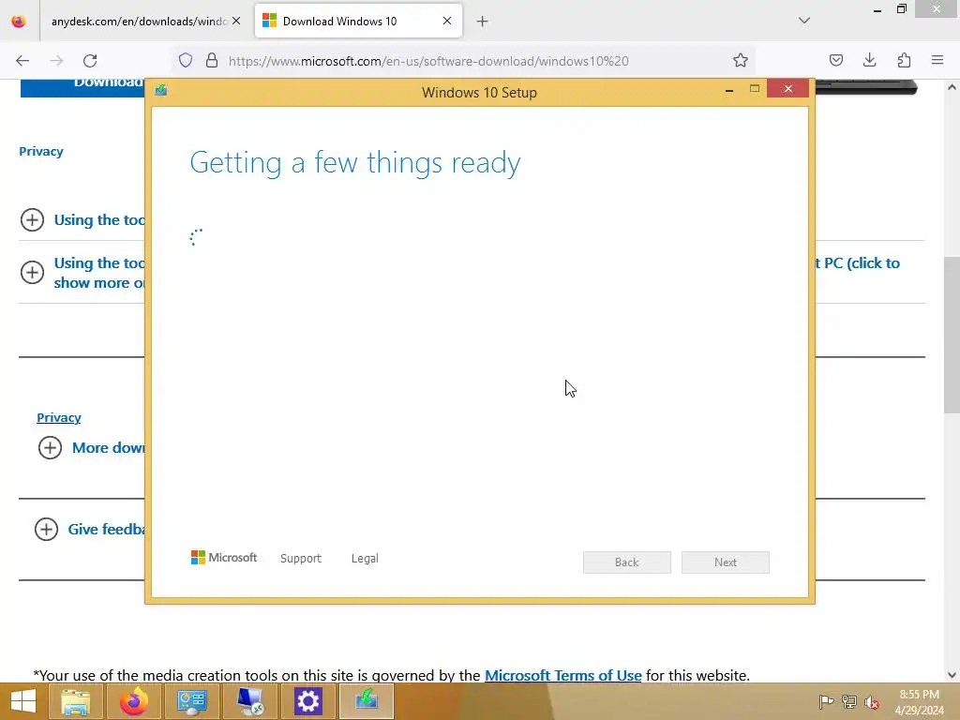The width and height of the screenshot is (960, 720).
Task: Open taskbar clock showing 8:55 PM
Action: (919, 702)
